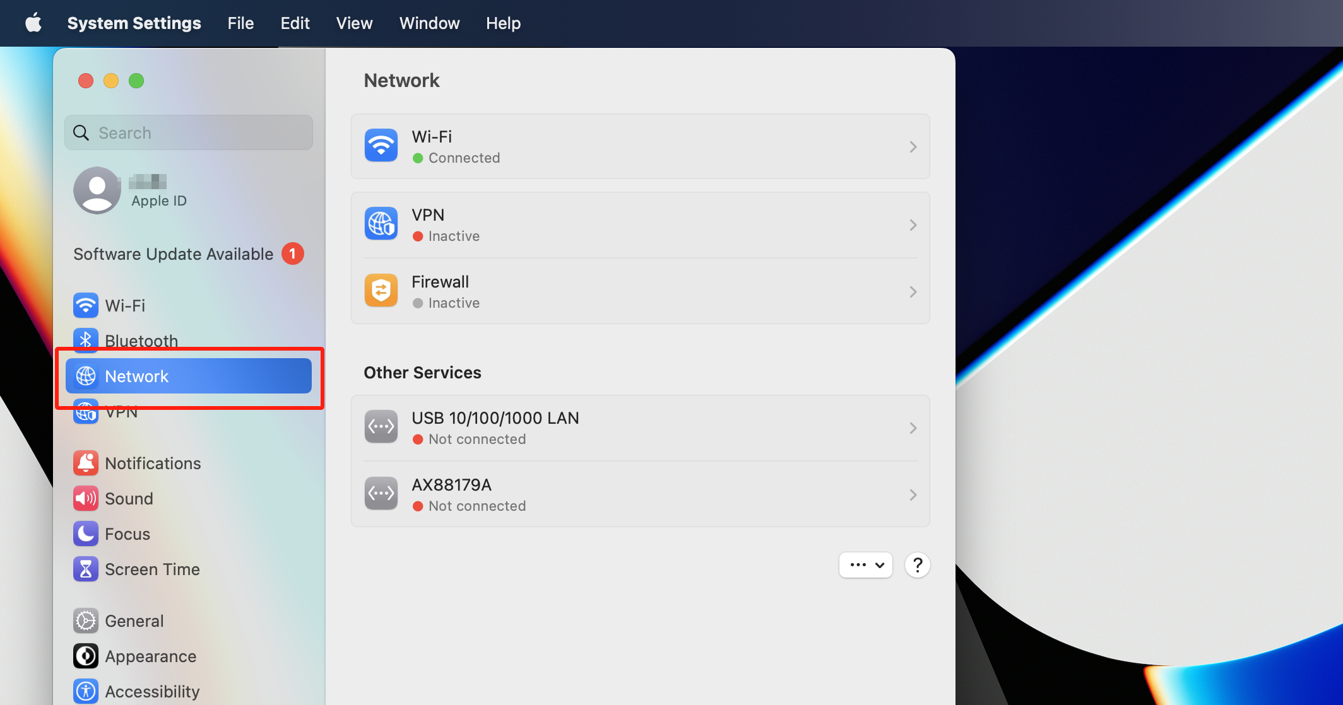Open USB 10/100/1000 LAN row chevron
This screenshot has height=705, width=1343.
point(913,428)
